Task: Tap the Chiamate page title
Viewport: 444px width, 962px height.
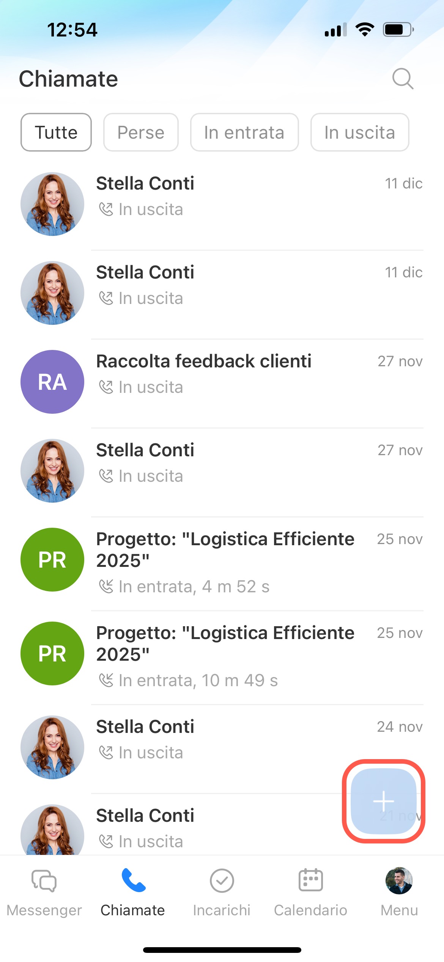Action: point(69,79)
